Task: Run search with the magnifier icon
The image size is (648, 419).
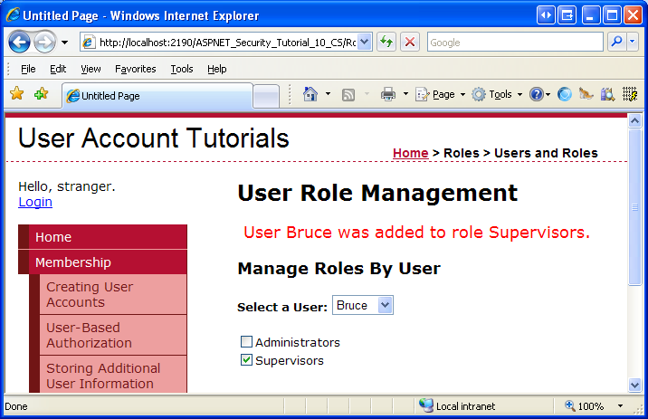Action: coord(616,42)
